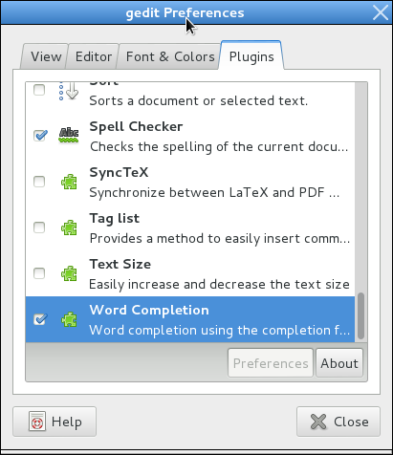Click the lifebuoy icon on Help button

click(37, 422)
